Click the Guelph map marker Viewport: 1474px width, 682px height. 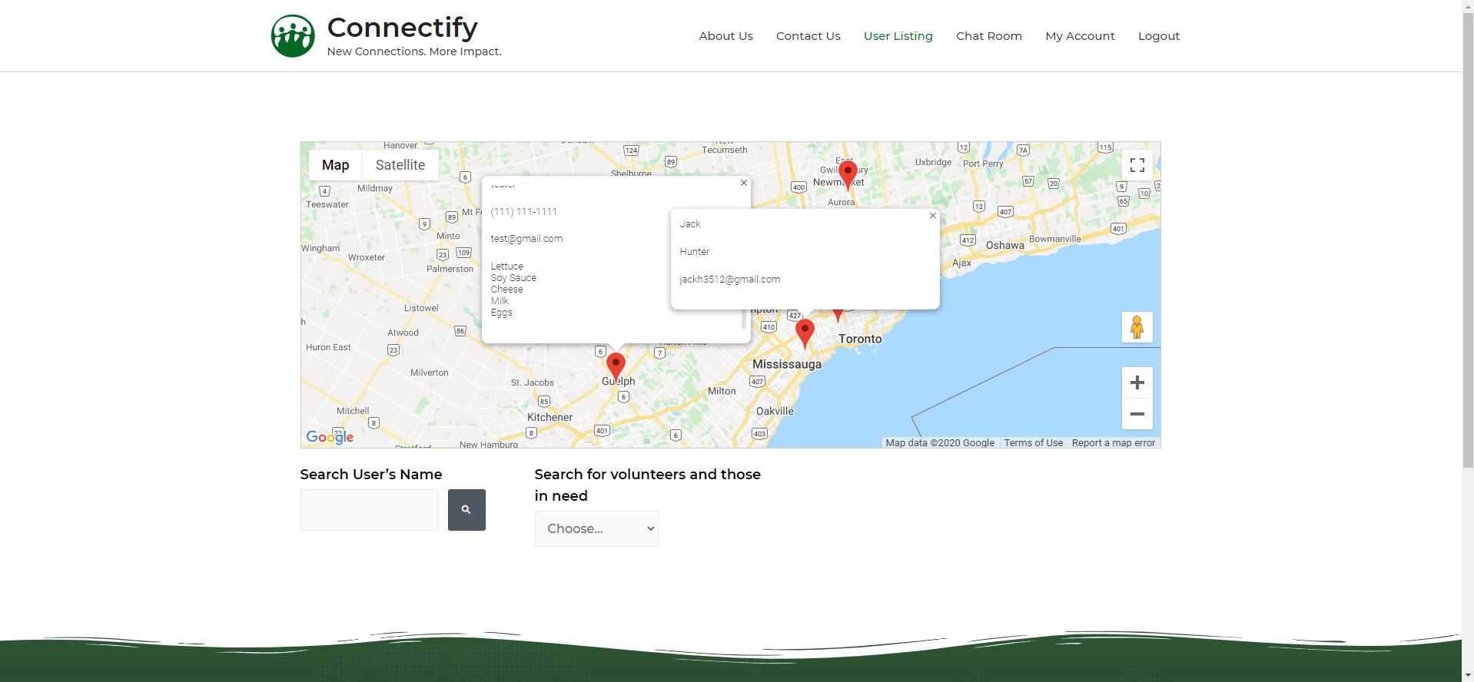coord(616,367)
